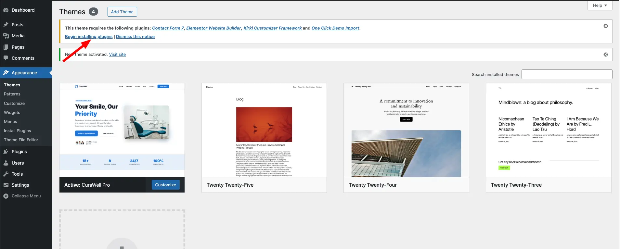The height and width of the screenshot is (249, 620).
Task: Click the Comments speech bubble icon
Action: (6, 58)
